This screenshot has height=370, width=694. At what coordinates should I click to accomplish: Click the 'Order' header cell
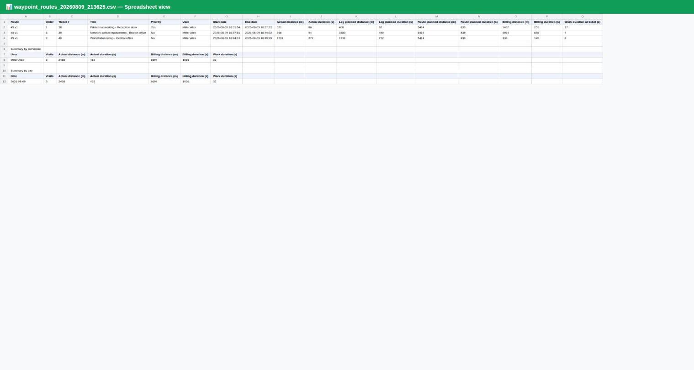click(50, 22)
